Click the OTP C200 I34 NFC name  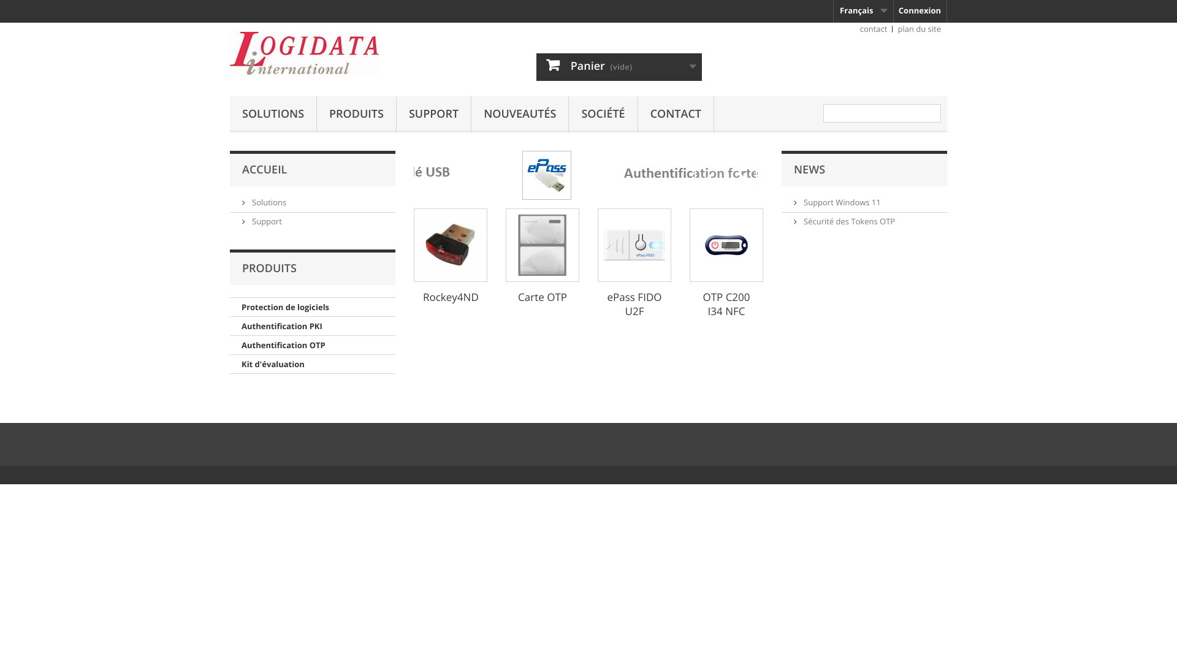point(726,305)
